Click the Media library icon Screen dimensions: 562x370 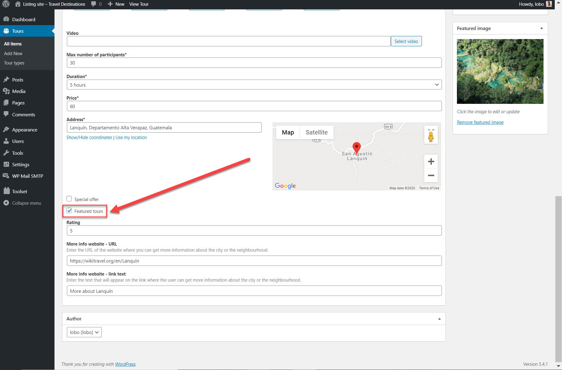click(6, 91)
